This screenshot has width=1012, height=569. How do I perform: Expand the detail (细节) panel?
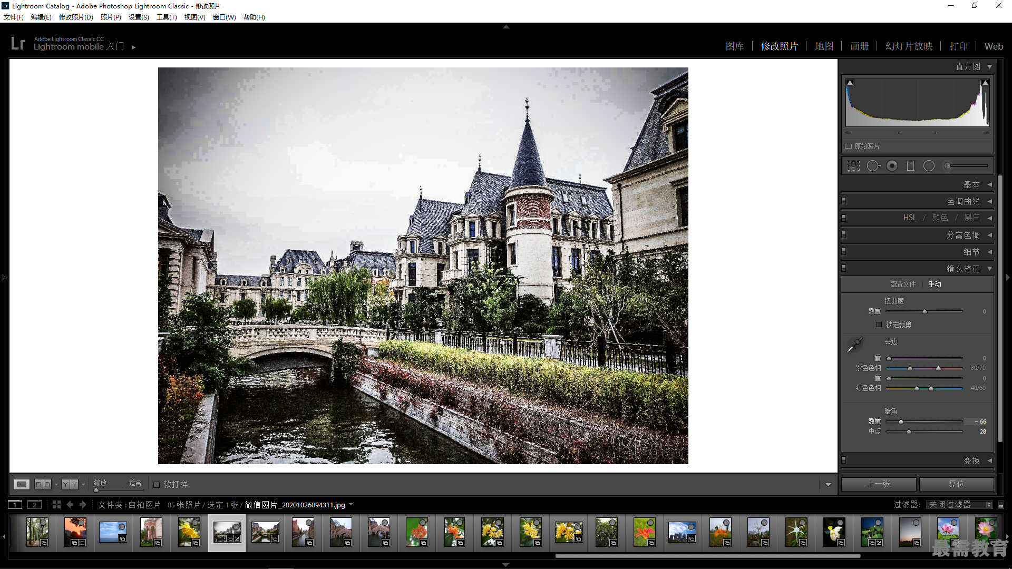tap(989, 252)
